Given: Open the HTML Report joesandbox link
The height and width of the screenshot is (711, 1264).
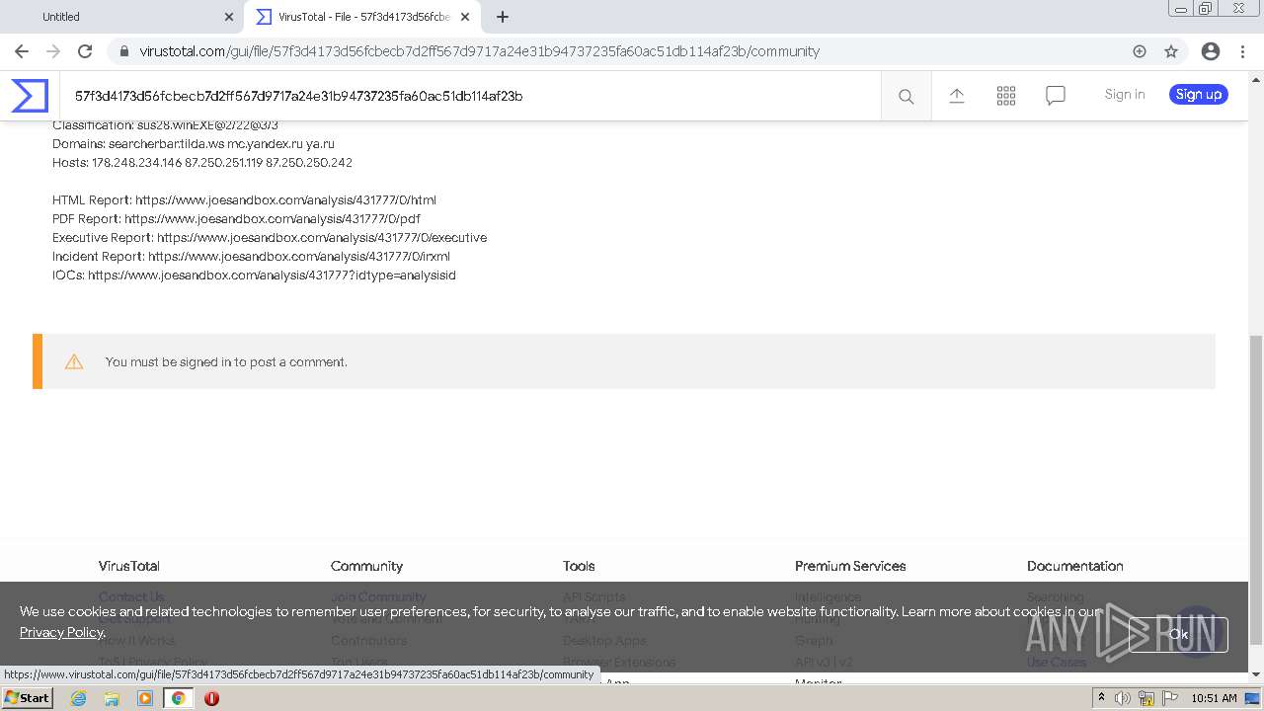Looking at the screenshot, I should [285, 199].
